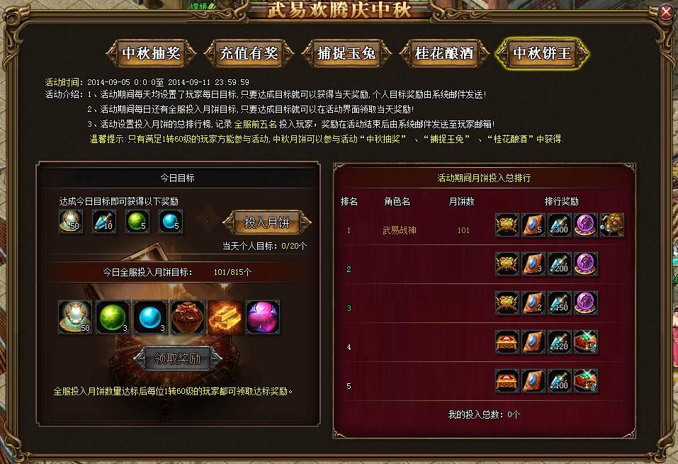Open the 桂花酿酒 tab

[x=444, y=53]
